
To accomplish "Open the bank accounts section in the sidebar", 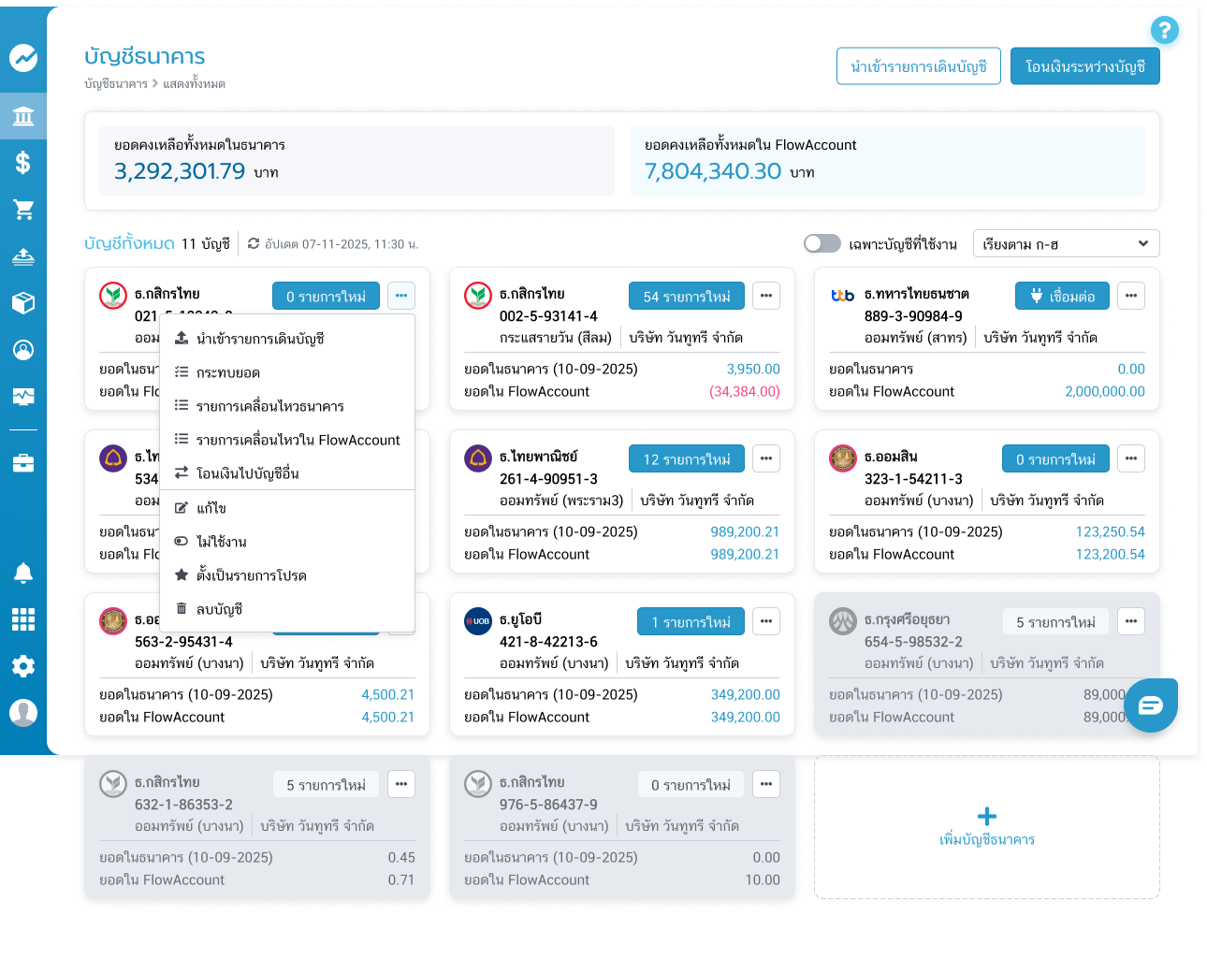I will click(23, 116).
